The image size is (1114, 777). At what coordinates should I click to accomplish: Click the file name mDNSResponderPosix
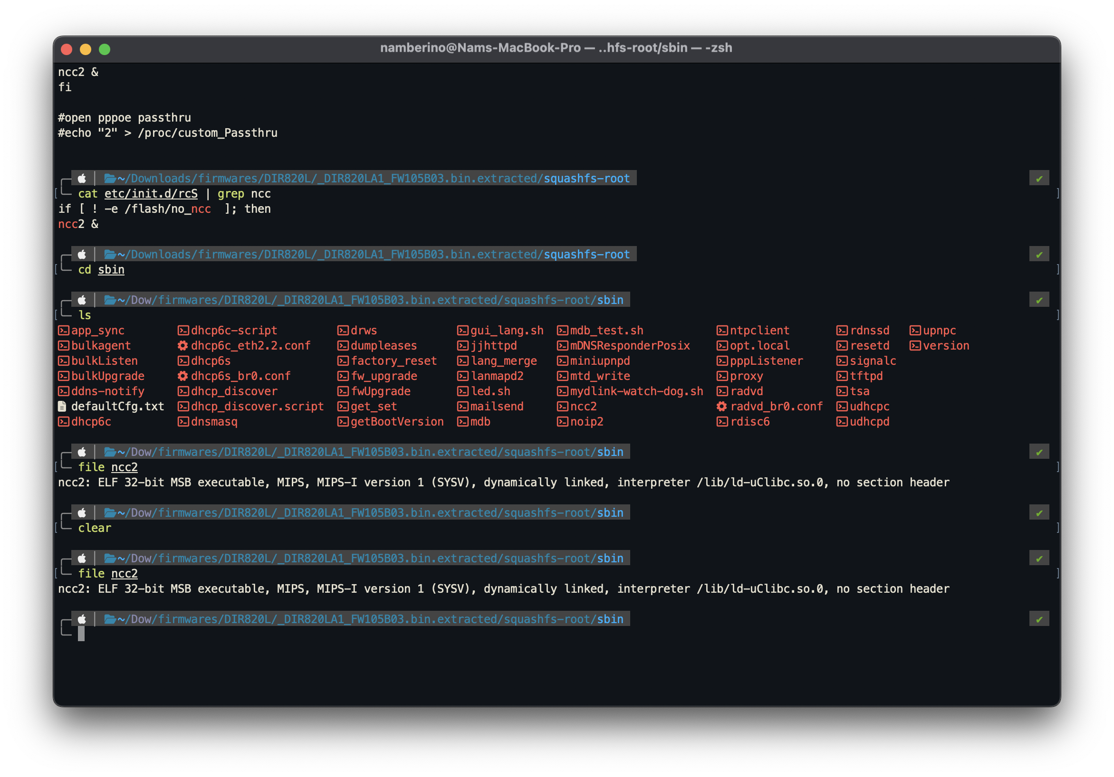[630, 346]
